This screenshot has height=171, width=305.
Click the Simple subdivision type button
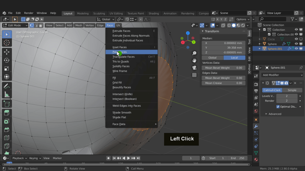[x=292, y=90]
